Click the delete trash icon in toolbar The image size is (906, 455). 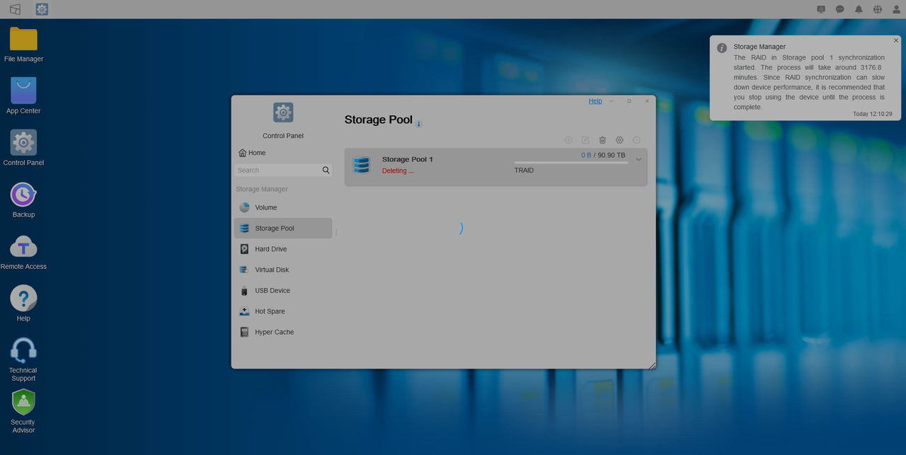[x=602, y=140]
